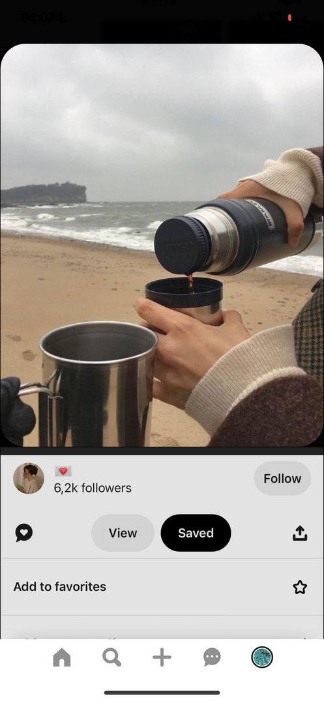Toggle the Saved pin button

[196, 533]
